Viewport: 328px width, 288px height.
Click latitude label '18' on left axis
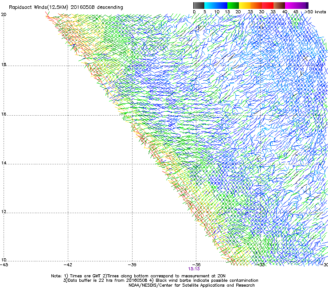point(4,65)
